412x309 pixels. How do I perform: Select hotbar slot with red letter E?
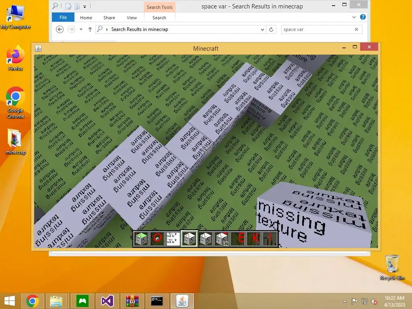click(238, 239)
